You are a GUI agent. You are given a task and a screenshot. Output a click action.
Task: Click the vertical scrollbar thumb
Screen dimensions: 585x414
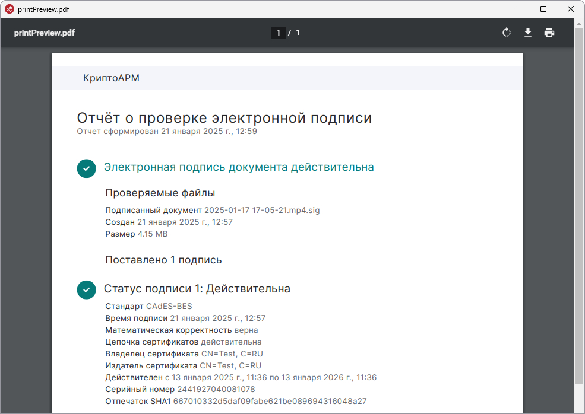(579, 205)
